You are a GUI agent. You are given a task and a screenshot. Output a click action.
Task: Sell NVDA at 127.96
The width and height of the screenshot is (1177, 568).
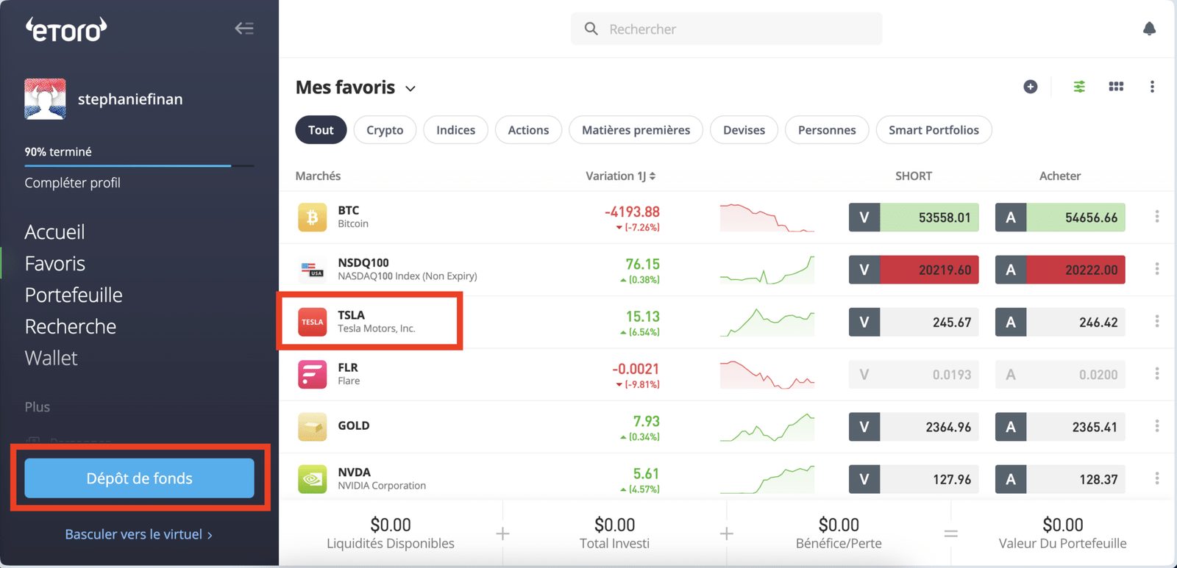(x=914, y=479)
